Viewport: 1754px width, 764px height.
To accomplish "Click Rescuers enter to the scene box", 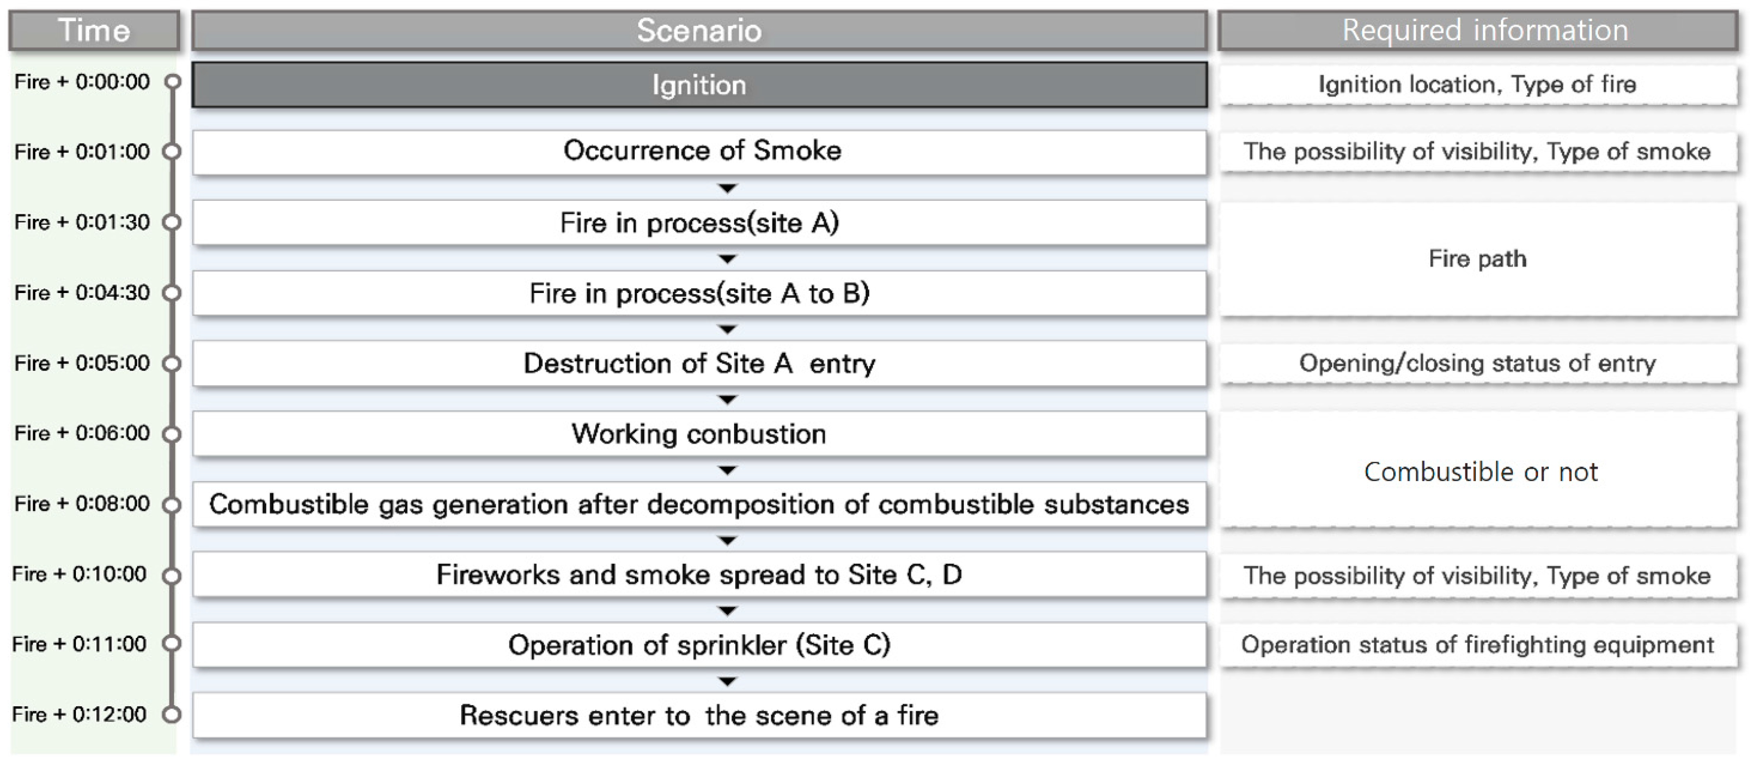I will click(698, 715).
